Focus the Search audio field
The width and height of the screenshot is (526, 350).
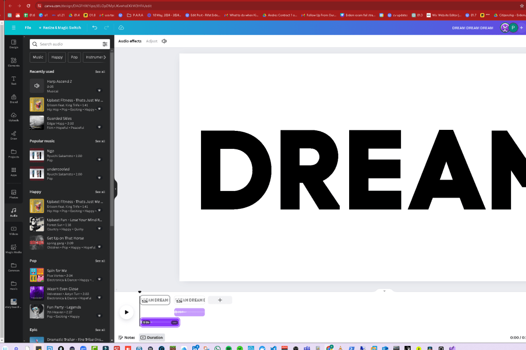tap(70, 44)
